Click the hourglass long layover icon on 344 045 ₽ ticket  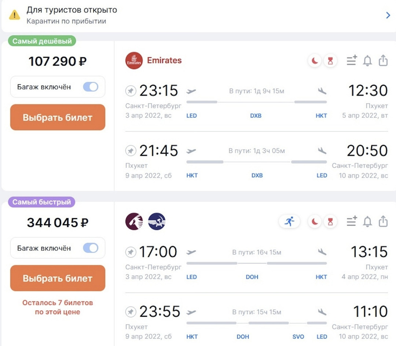coord(330,222)
